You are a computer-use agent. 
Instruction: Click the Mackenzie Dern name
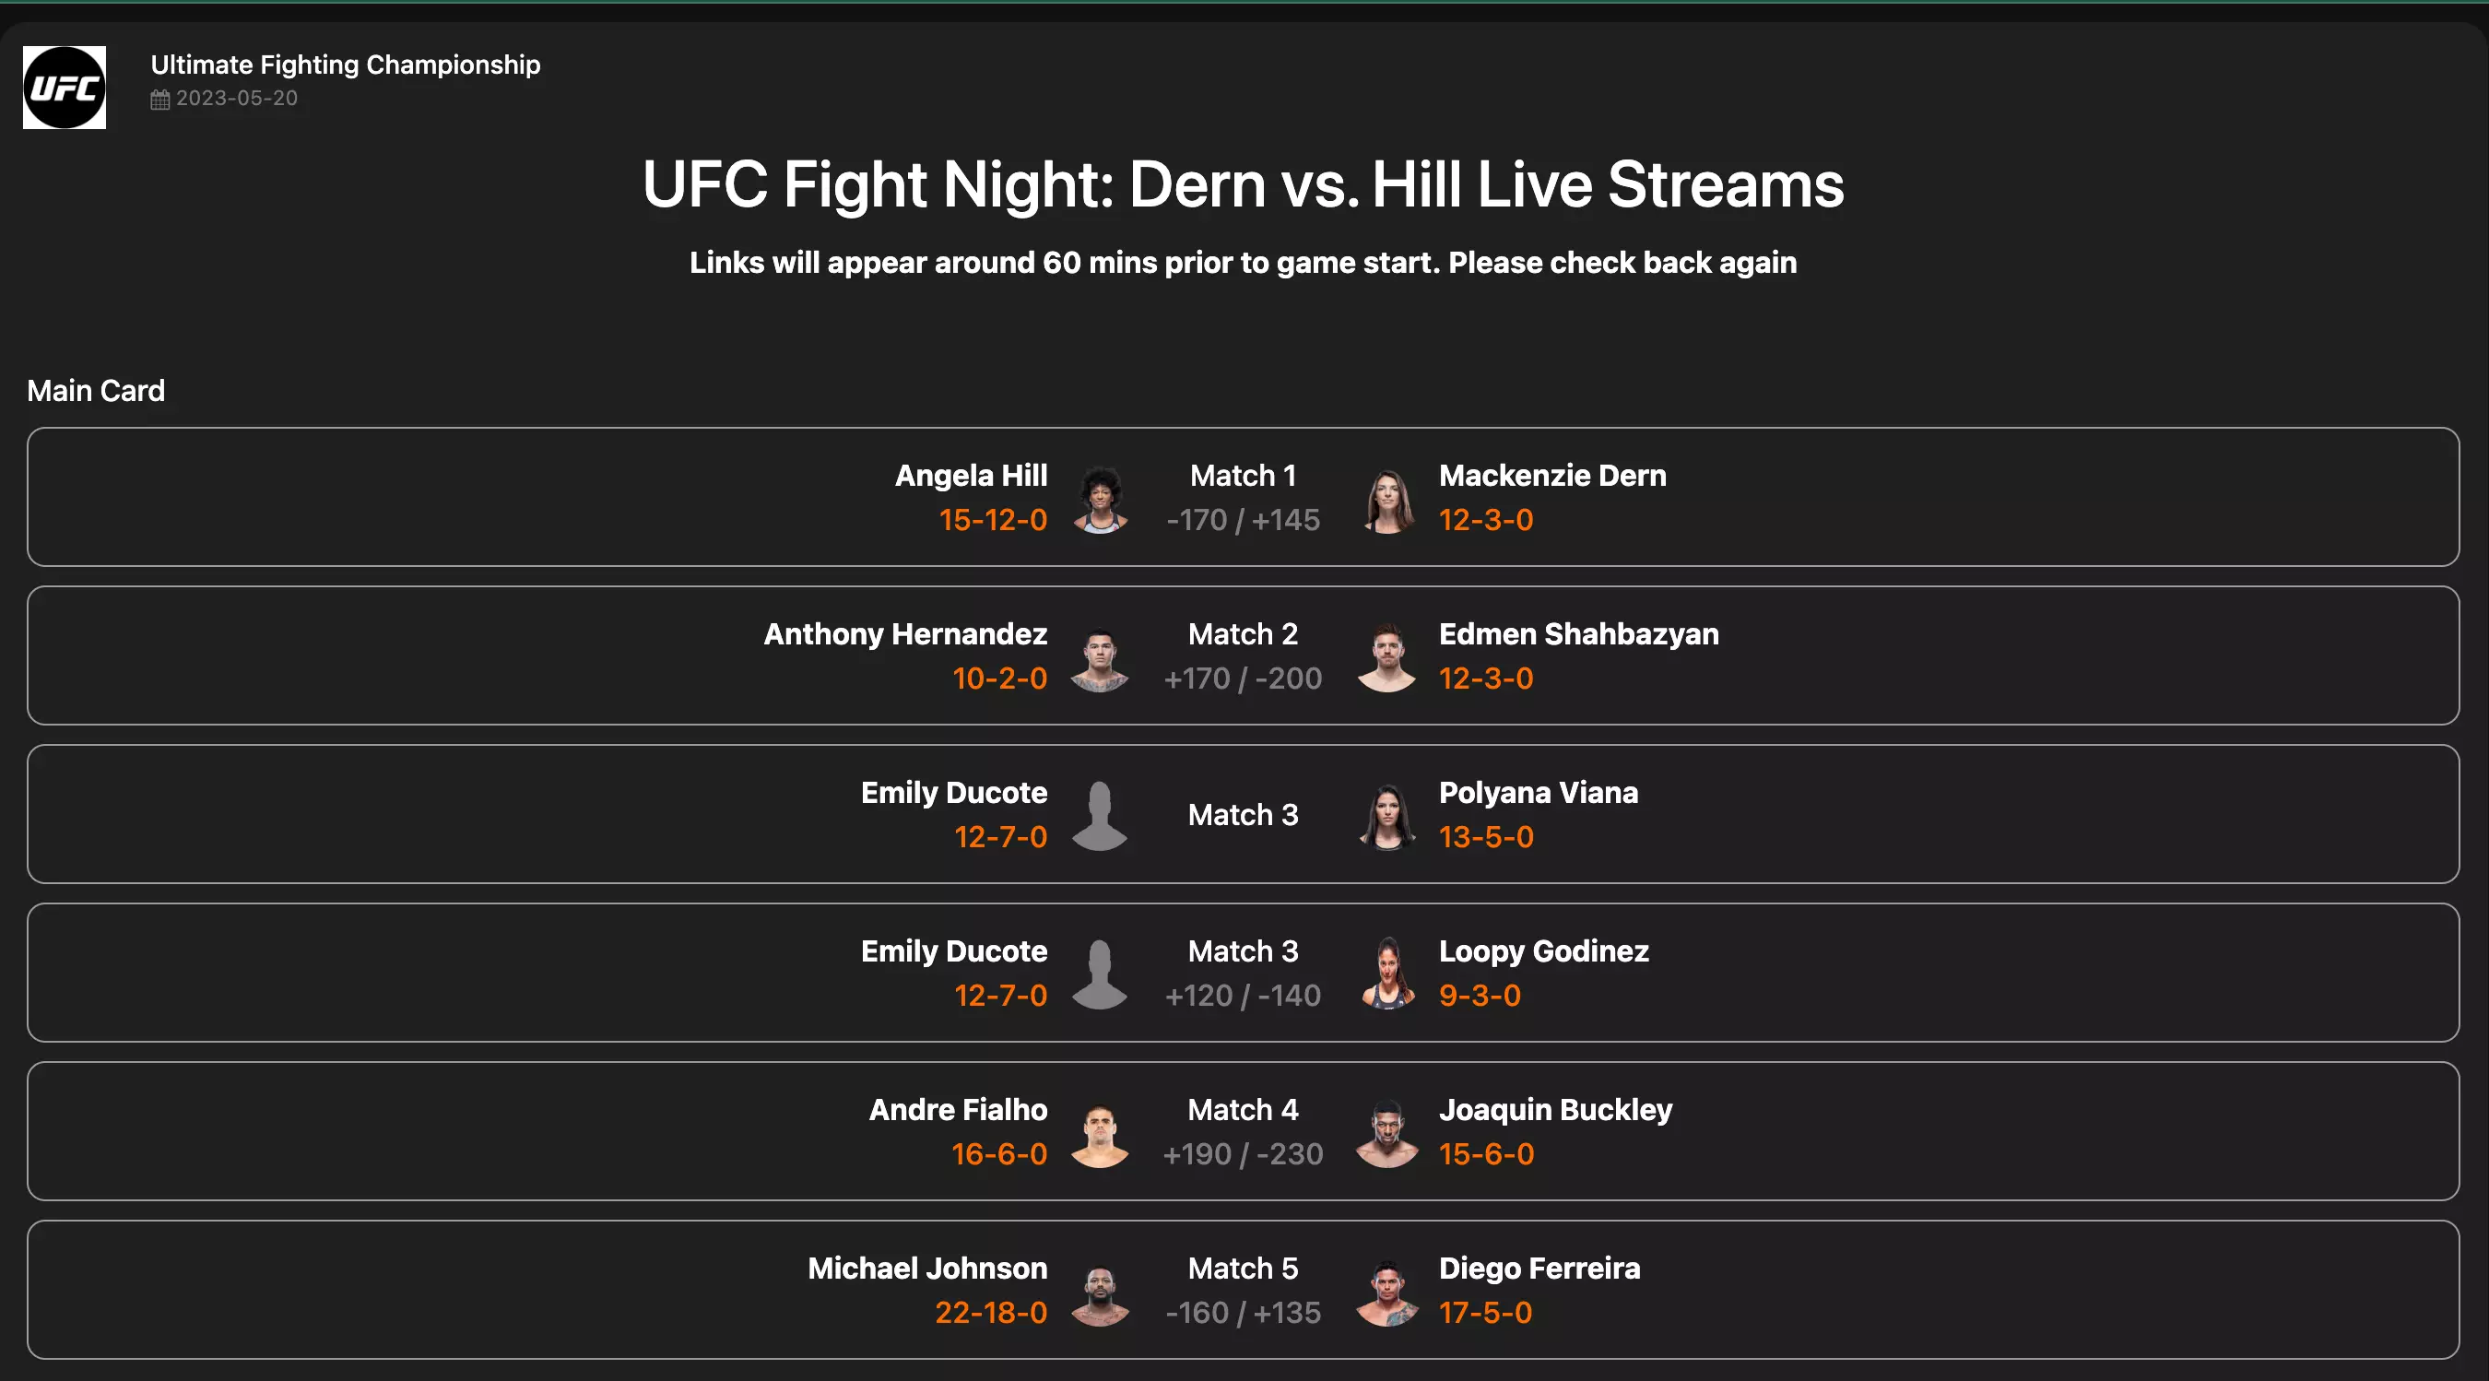[1551, 476]
